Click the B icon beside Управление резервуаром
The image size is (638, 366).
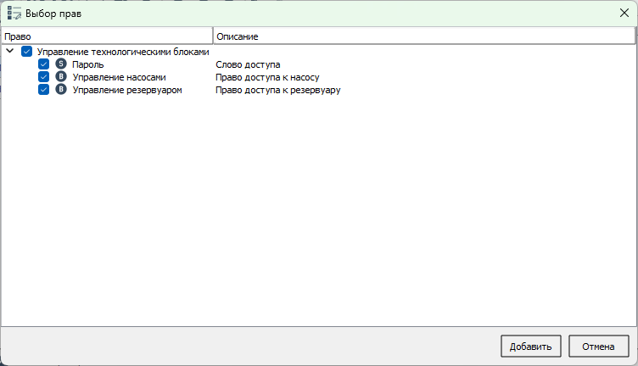61,90
